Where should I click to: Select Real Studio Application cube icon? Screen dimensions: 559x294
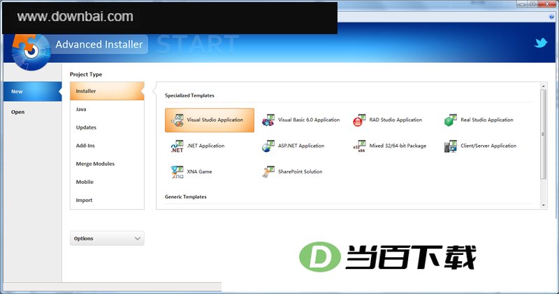(451, 120)
